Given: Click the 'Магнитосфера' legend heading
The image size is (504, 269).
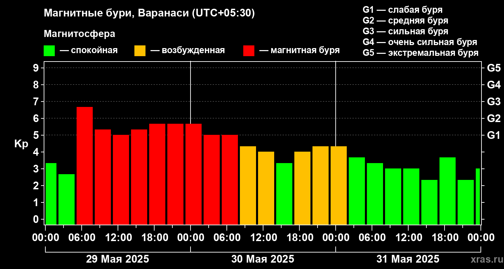Looking at the screenshot, I should coord(79,34).
